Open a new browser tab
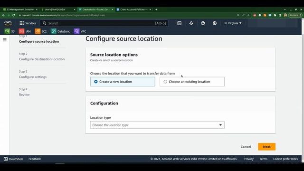The image size is (304, 171). (x=156, y=9)
